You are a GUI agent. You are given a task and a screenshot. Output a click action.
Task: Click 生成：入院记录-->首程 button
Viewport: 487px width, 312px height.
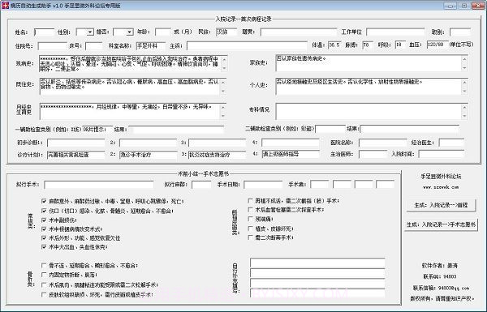[x=441, y=205]
